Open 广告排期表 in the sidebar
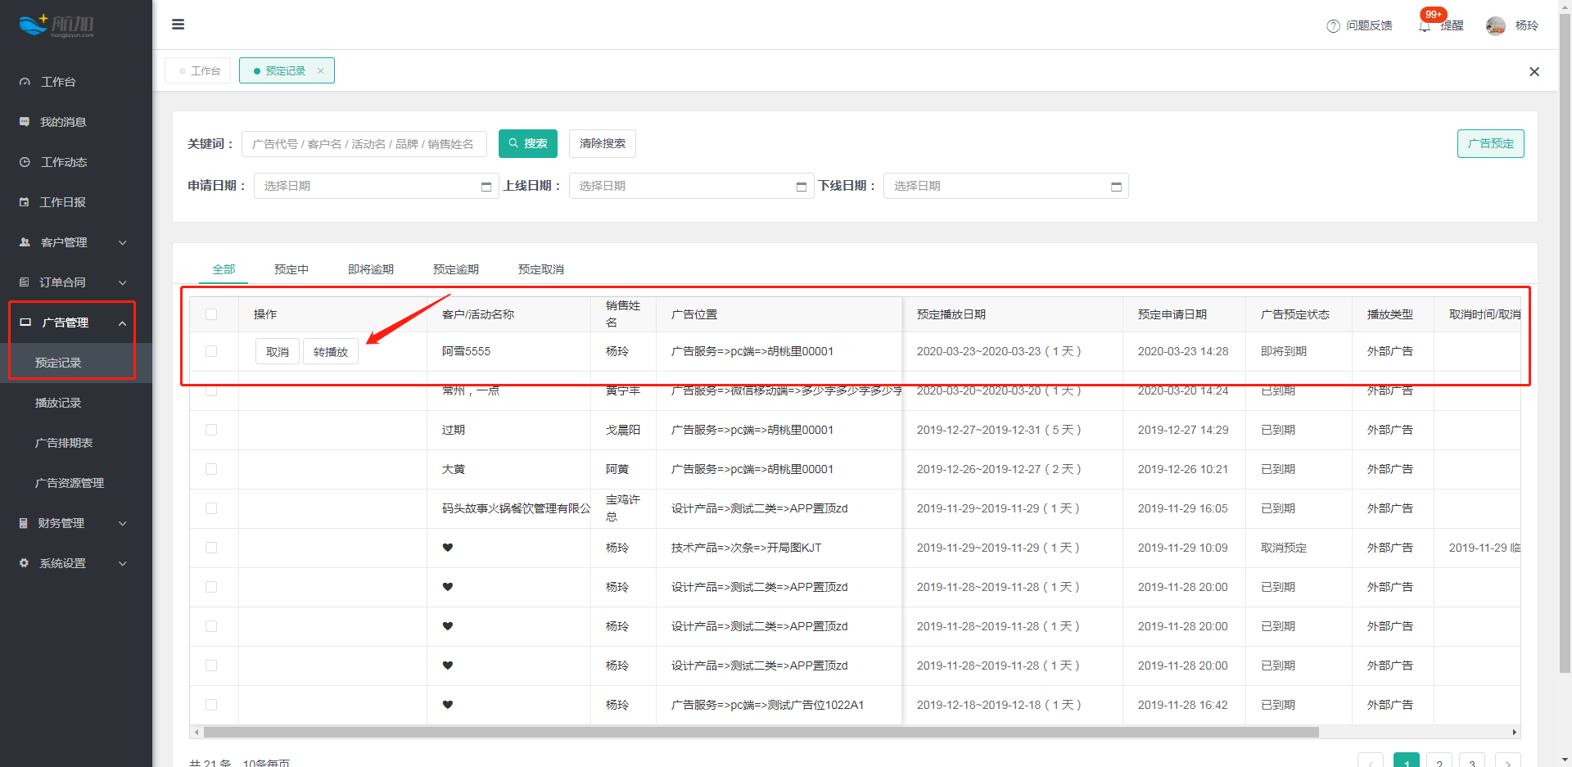 click(x=64, y=443)
